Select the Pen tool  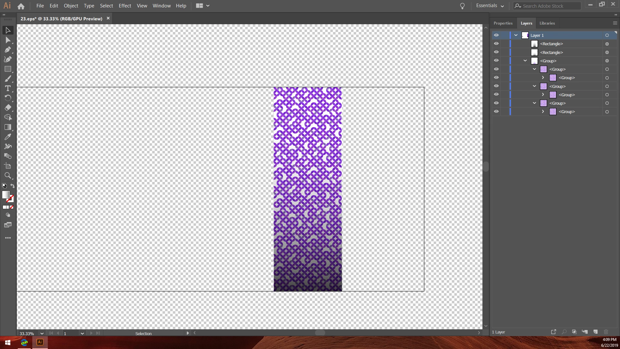pos(8,50)
